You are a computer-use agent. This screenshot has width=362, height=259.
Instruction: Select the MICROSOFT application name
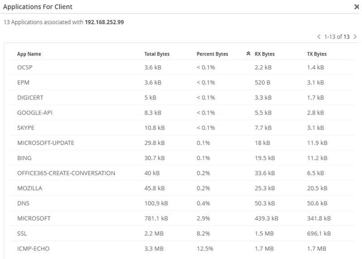click(34, 218)
